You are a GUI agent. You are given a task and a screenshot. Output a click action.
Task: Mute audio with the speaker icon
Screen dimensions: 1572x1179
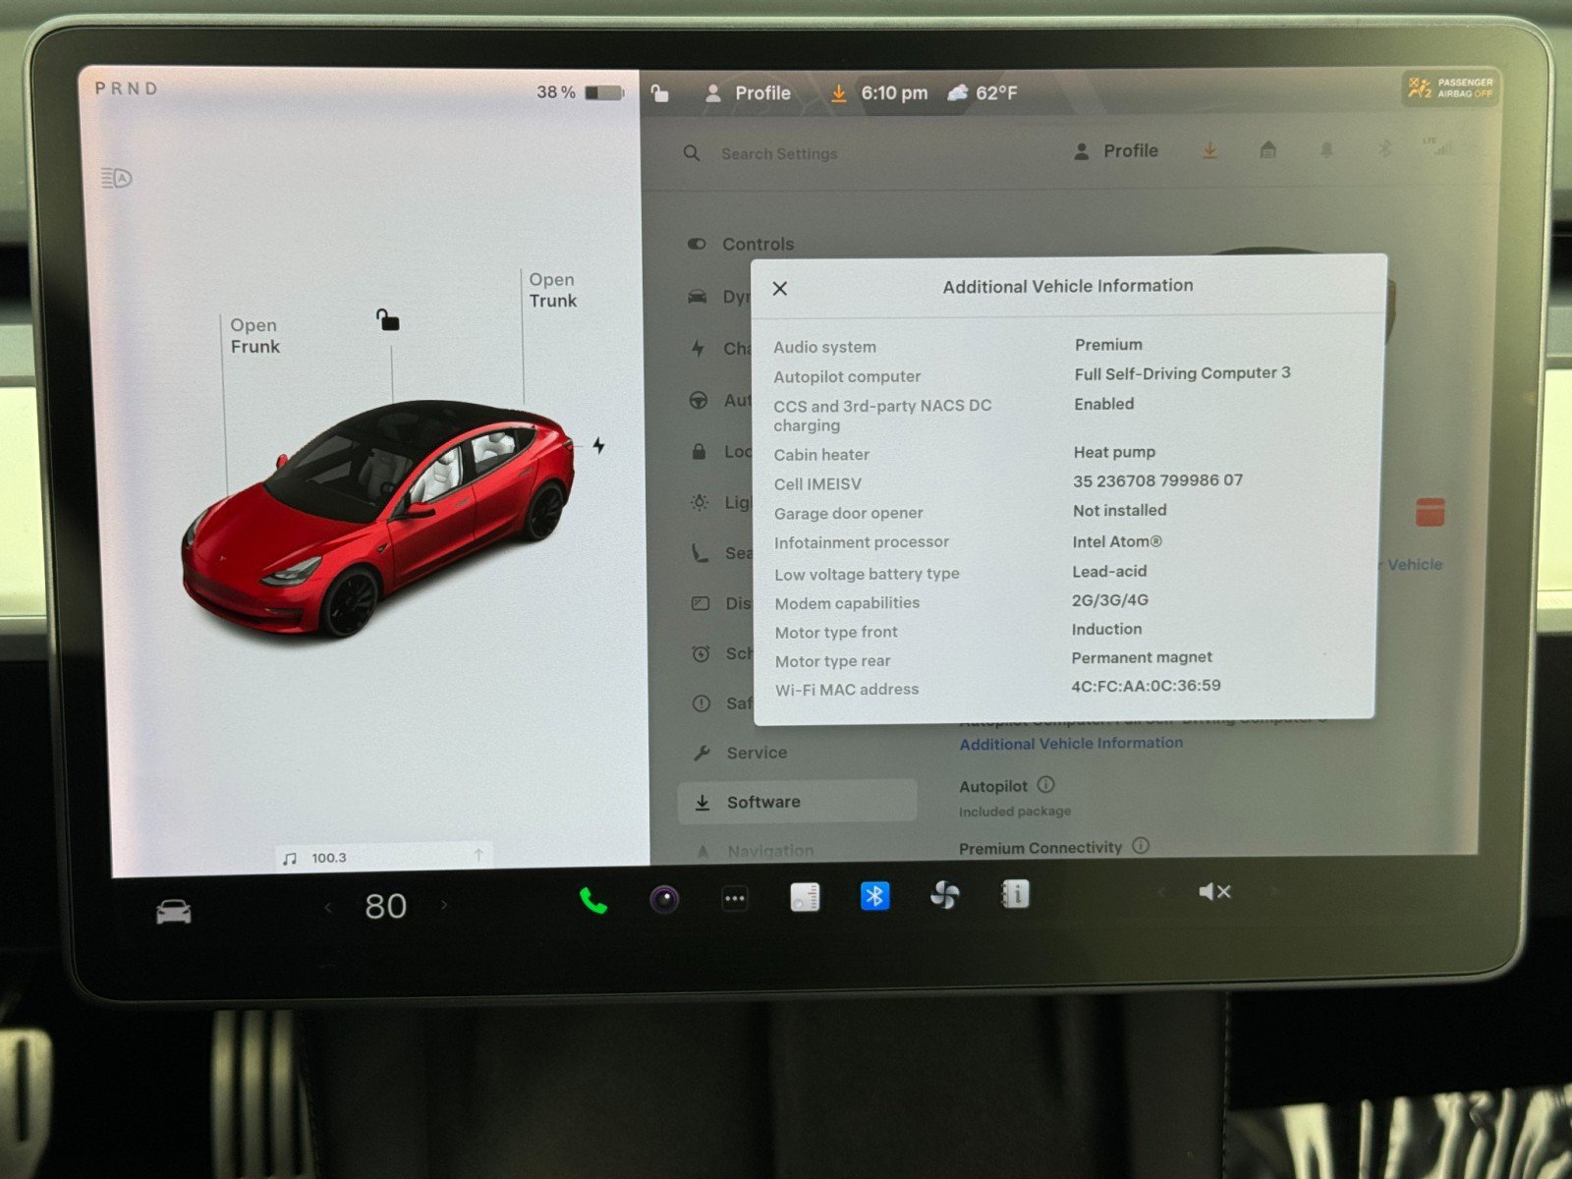point(1215,892)
